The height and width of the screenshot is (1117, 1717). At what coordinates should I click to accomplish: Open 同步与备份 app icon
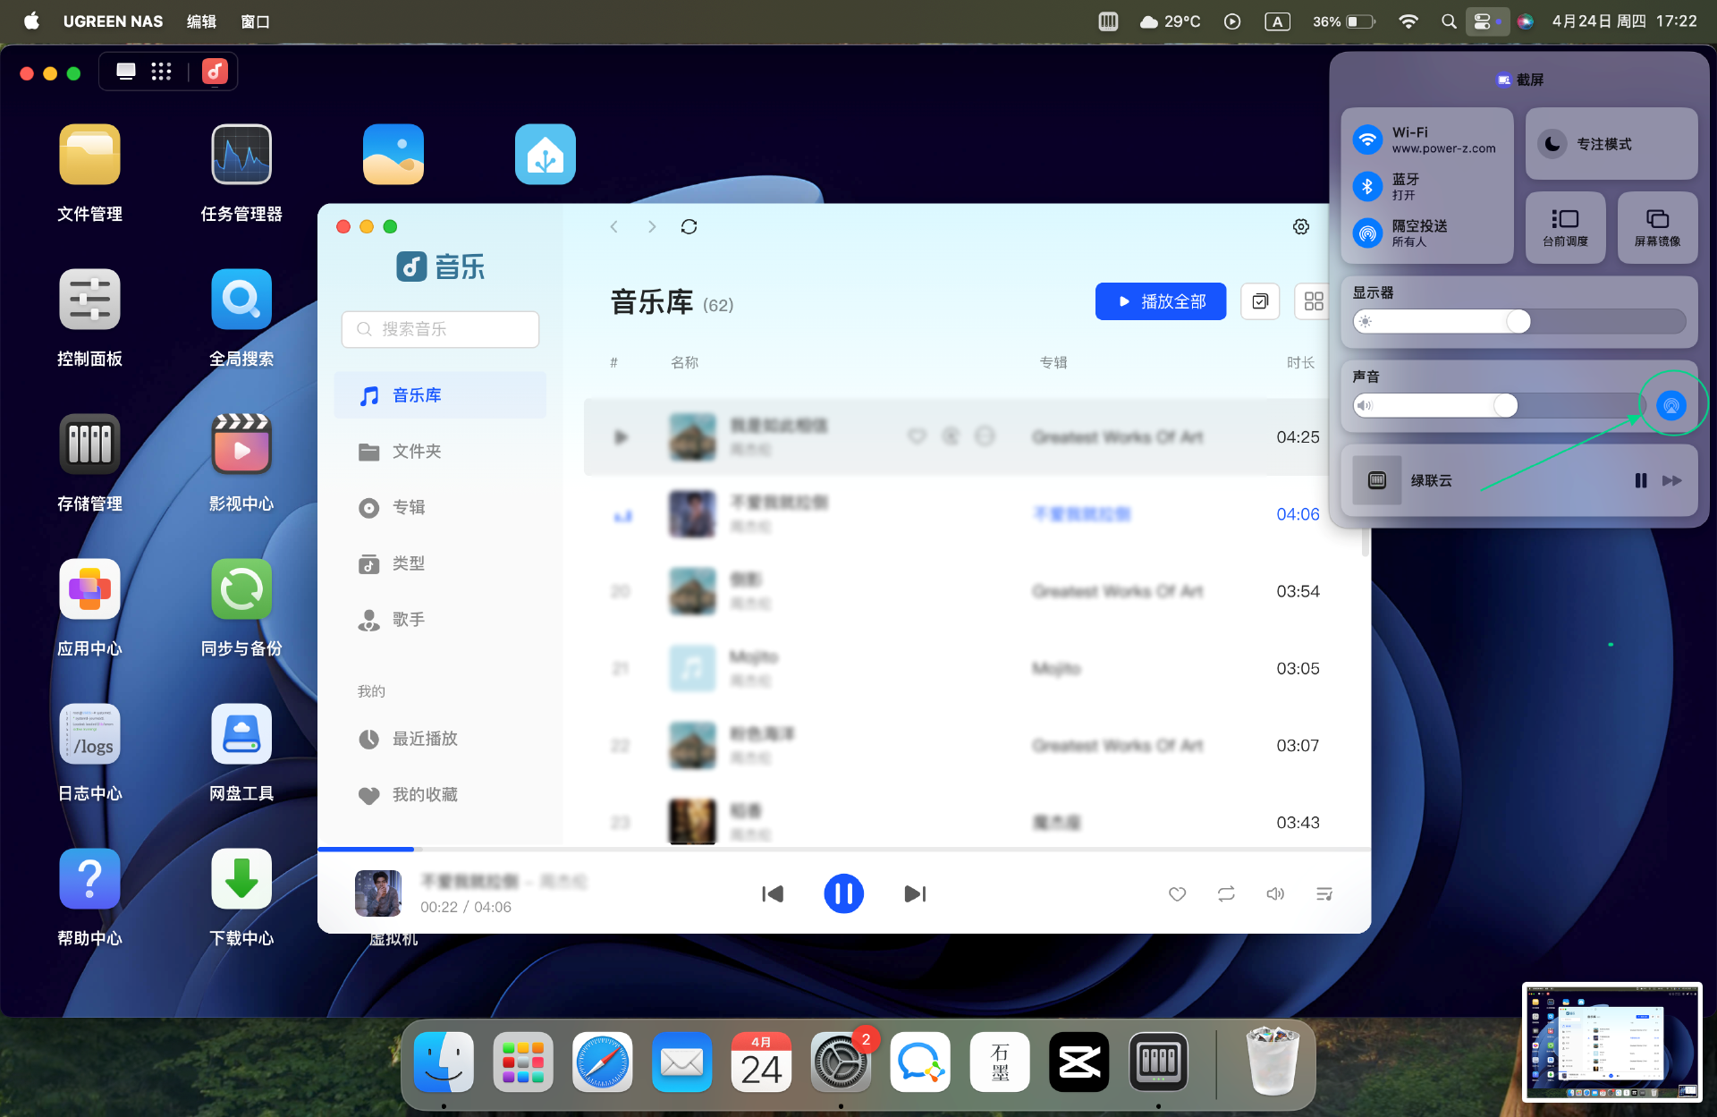(241, 589)
